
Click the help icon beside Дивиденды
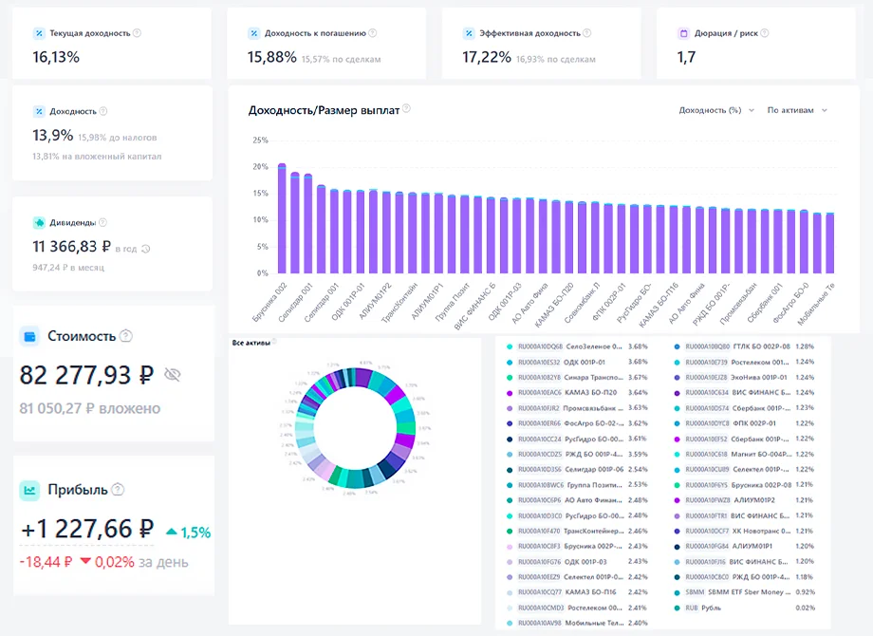102,222
